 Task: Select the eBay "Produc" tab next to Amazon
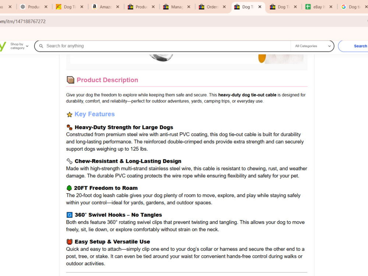click(141, 7)
